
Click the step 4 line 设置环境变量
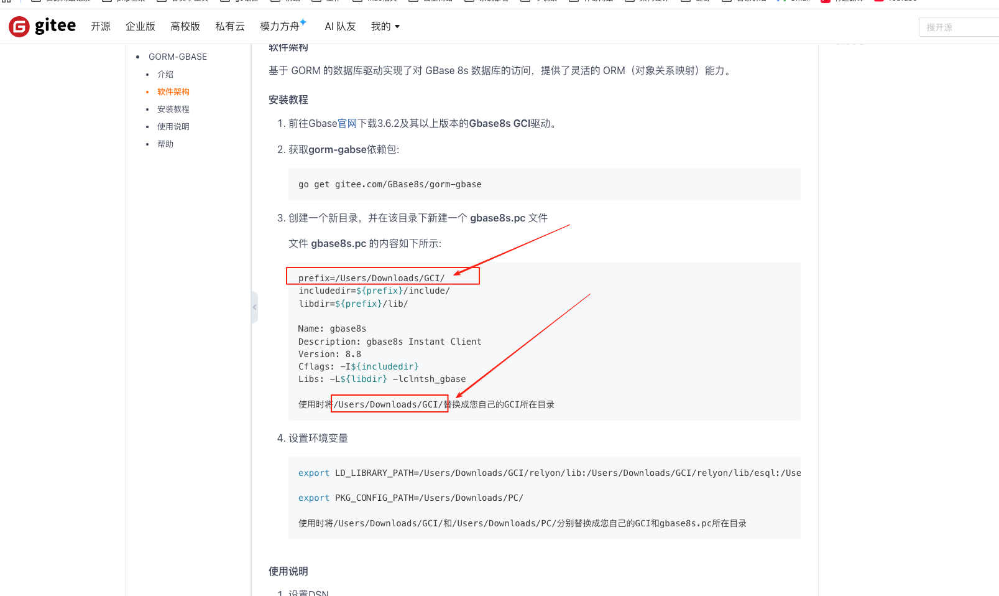coord(318,438)
